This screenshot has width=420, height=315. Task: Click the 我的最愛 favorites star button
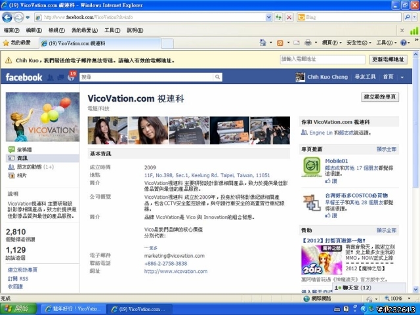(16, 43)
